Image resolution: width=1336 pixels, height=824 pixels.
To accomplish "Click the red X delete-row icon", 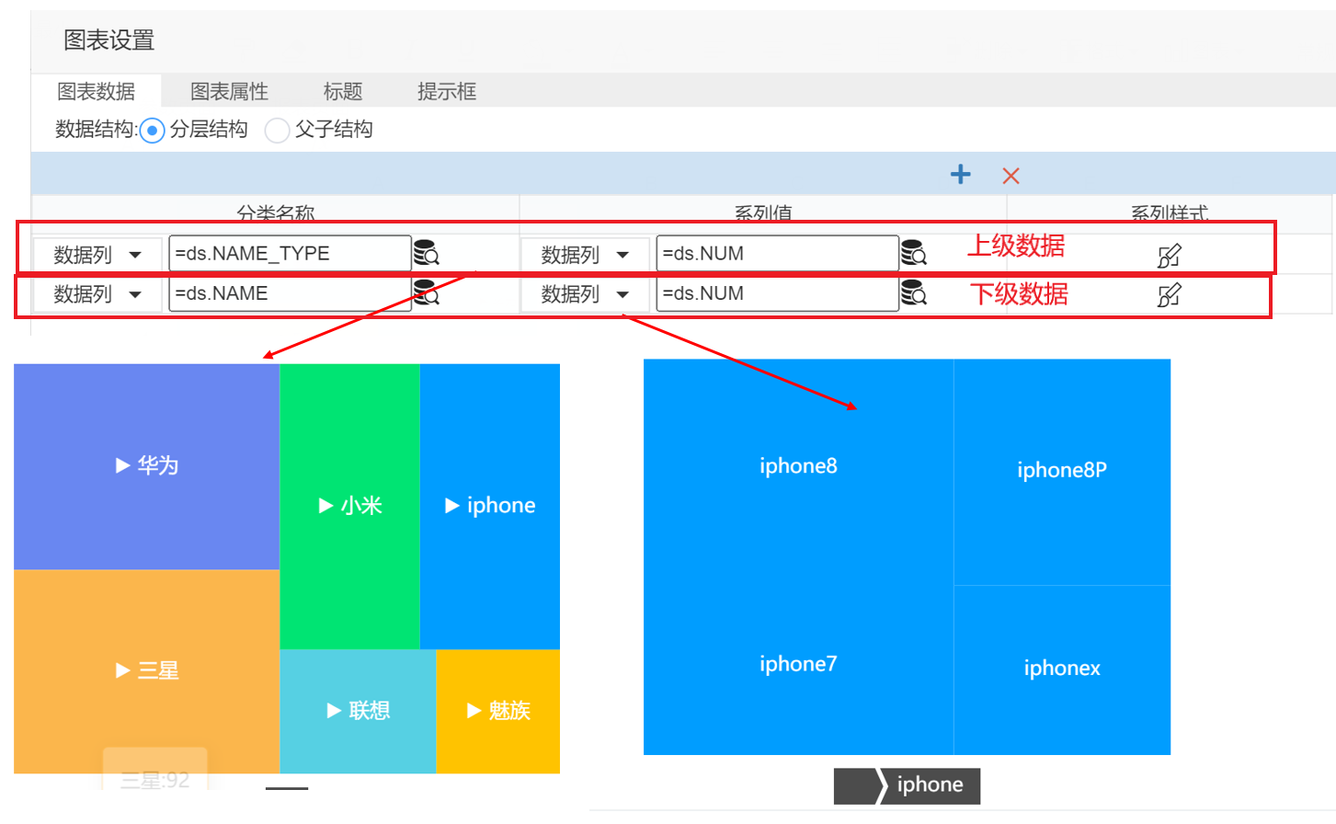I will click(1011, 176).
